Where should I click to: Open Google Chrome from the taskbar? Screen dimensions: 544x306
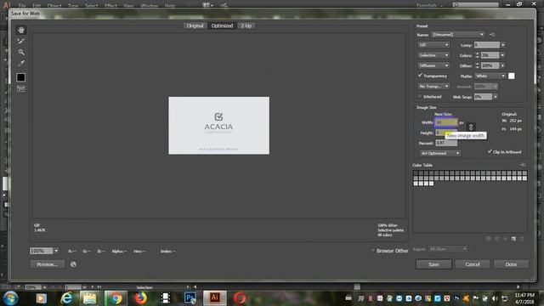[116, 298]
